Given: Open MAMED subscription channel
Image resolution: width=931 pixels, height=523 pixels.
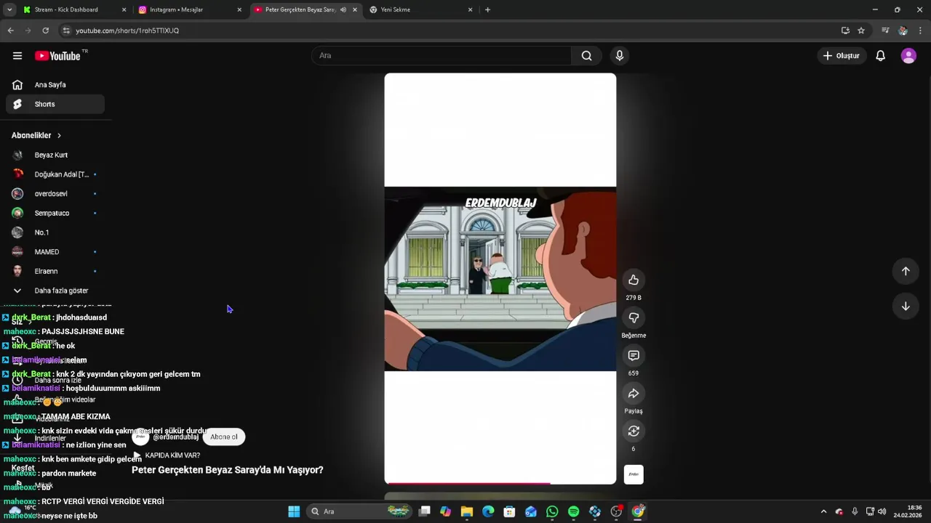Looking at the screenshot, I should 55,252.
